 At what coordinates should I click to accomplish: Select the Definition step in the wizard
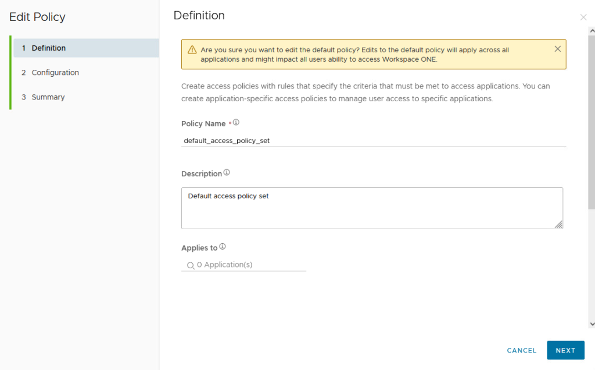coord(49,48)
